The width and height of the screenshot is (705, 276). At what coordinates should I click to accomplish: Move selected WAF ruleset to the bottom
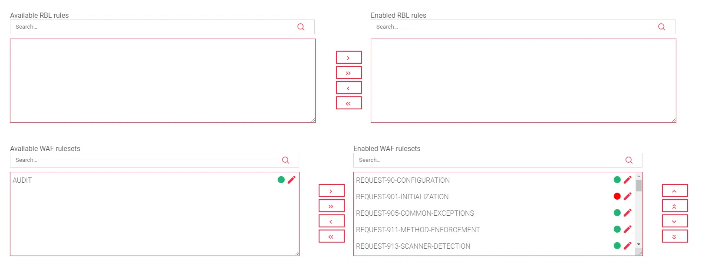pos(674,237)
